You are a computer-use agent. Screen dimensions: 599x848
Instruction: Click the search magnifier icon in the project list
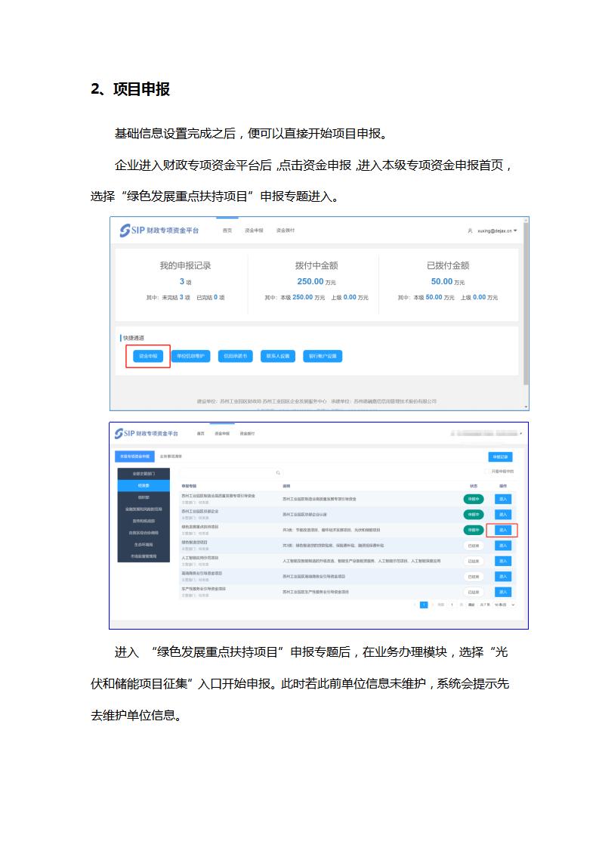277,473
